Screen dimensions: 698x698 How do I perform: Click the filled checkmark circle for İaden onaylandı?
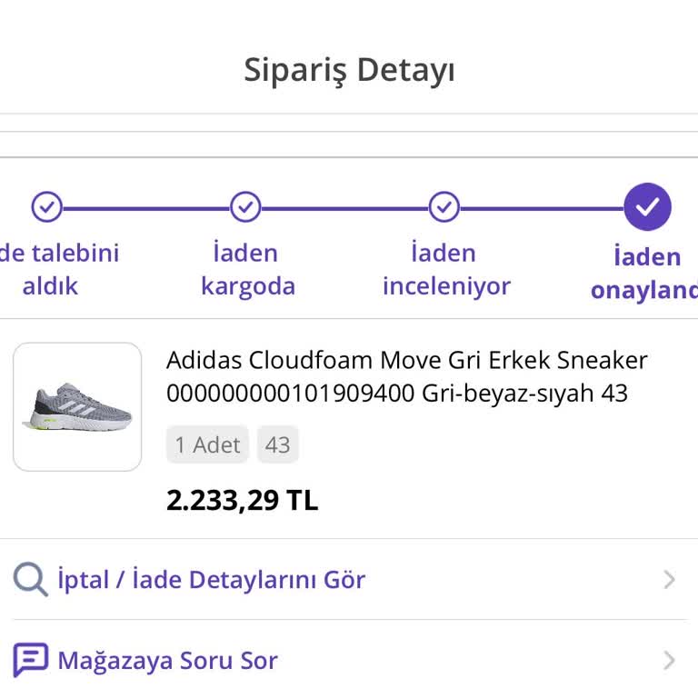click(647, 207)
